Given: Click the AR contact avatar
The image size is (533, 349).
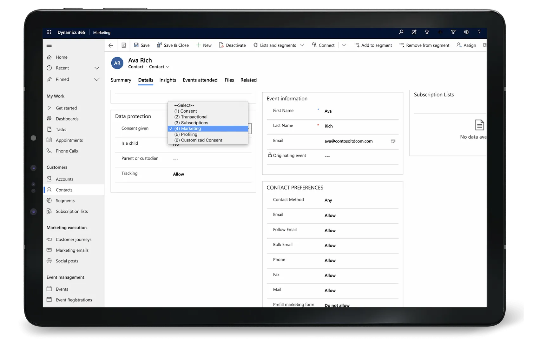Looking at the screenshot, I should point(117,63).
